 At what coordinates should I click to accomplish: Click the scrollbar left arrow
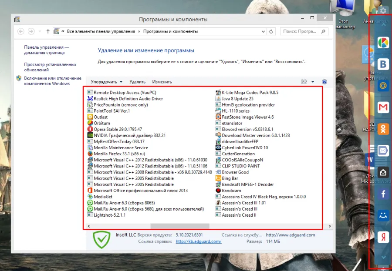click(89, 226)
